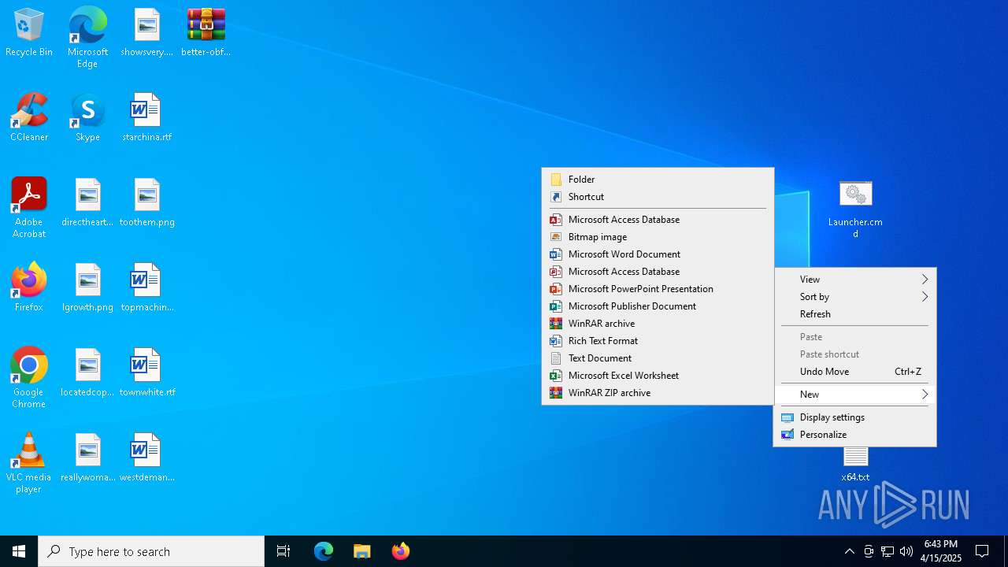Select lgrowth.png file icon
This screenshot has height=567, width=1008.
pyautogui.click(x=87, y=288)
